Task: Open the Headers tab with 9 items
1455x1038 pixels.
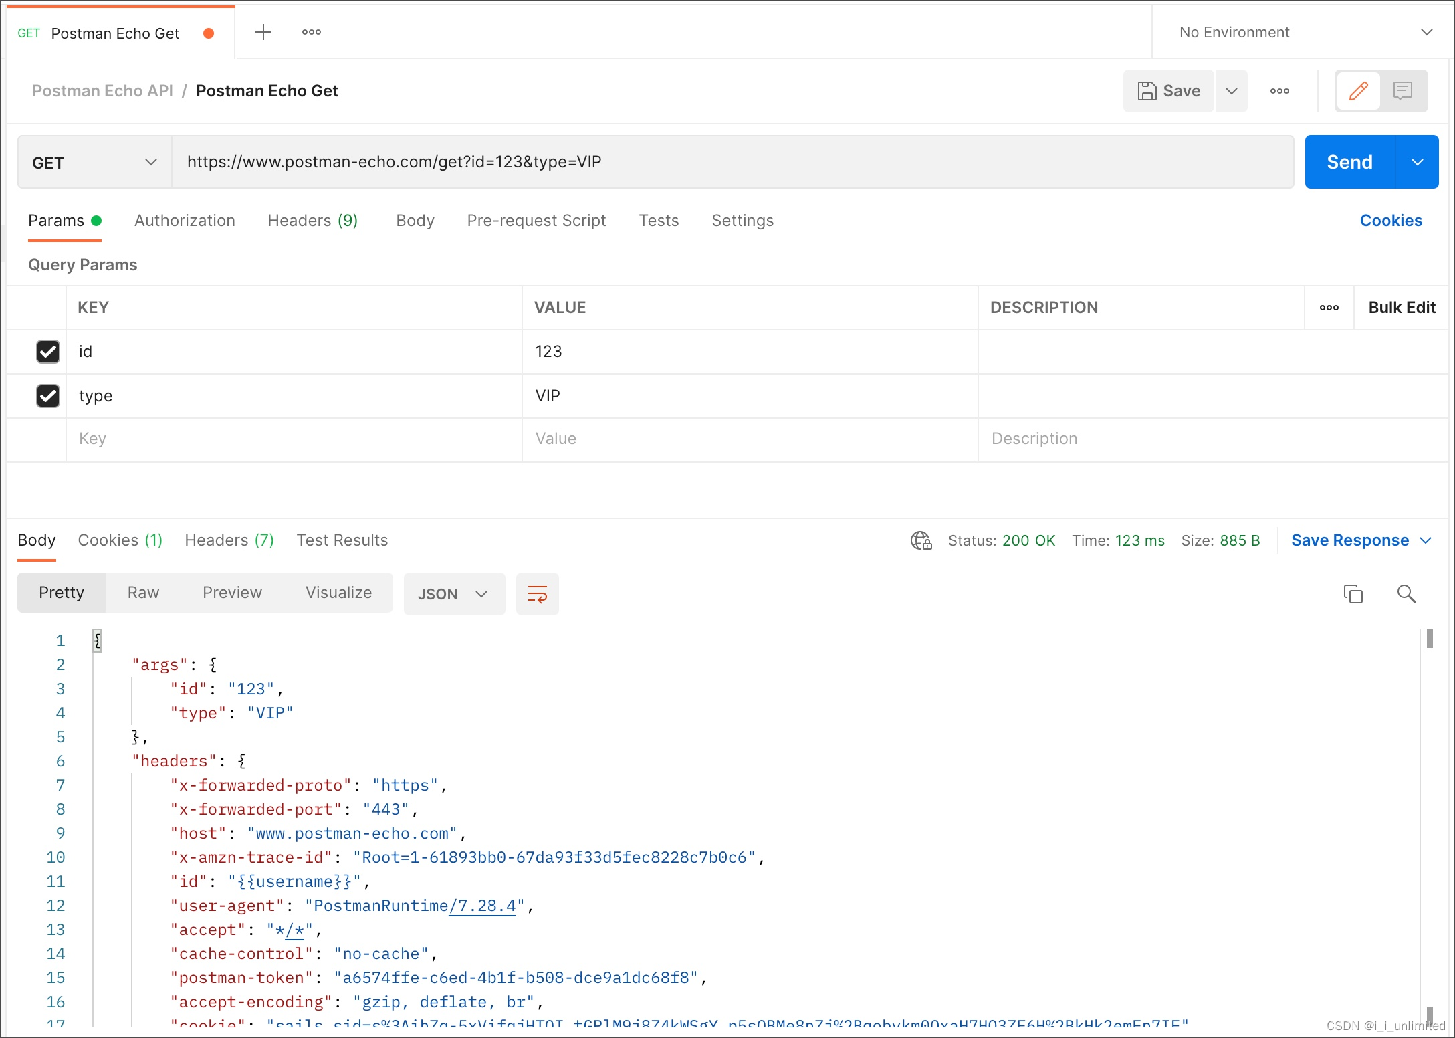Action: click(312, 220)
